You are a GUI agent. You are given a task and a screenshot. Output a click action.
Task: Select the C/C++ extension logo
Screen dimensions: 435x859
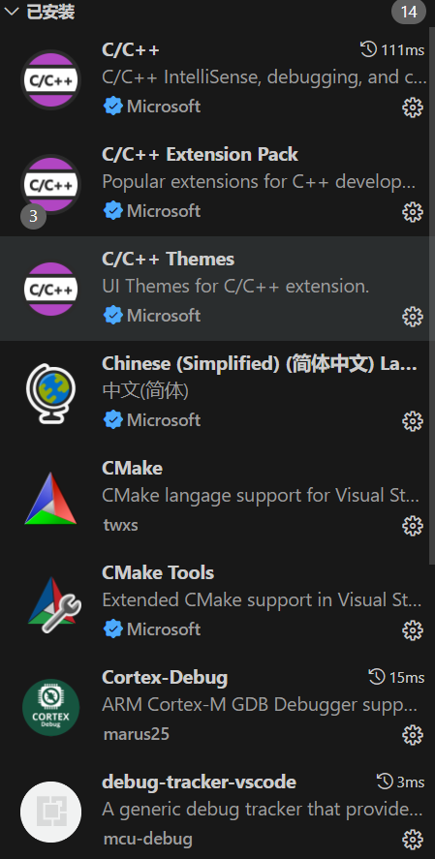coord(51,80)
